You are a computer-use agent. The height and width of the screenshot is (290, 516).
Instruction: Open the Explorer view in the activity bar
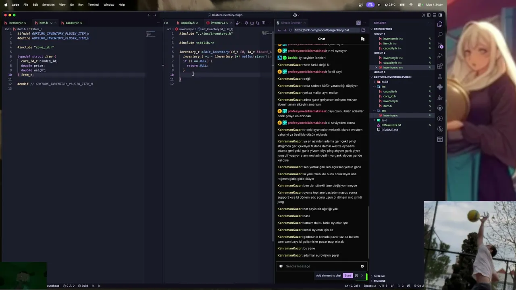point(440,24)
